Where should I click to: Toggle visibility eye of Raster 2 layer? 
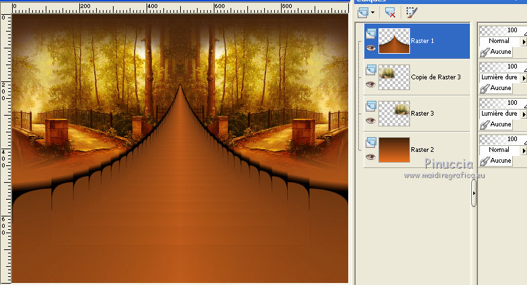371,157
